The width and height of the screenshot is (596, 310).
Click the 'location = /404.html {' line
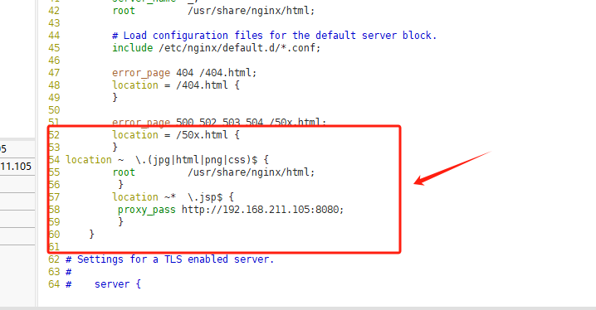[176, 85]
